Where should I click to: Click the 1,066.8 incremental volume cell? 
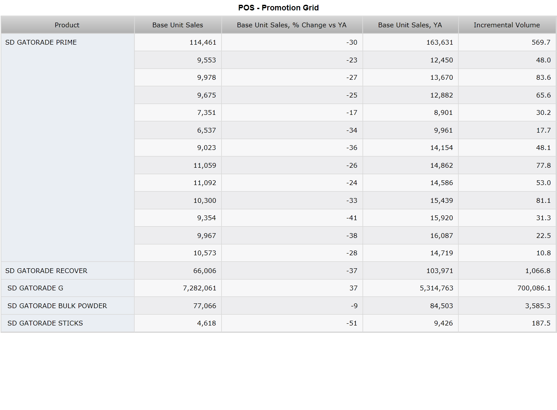tap(507, 270)
